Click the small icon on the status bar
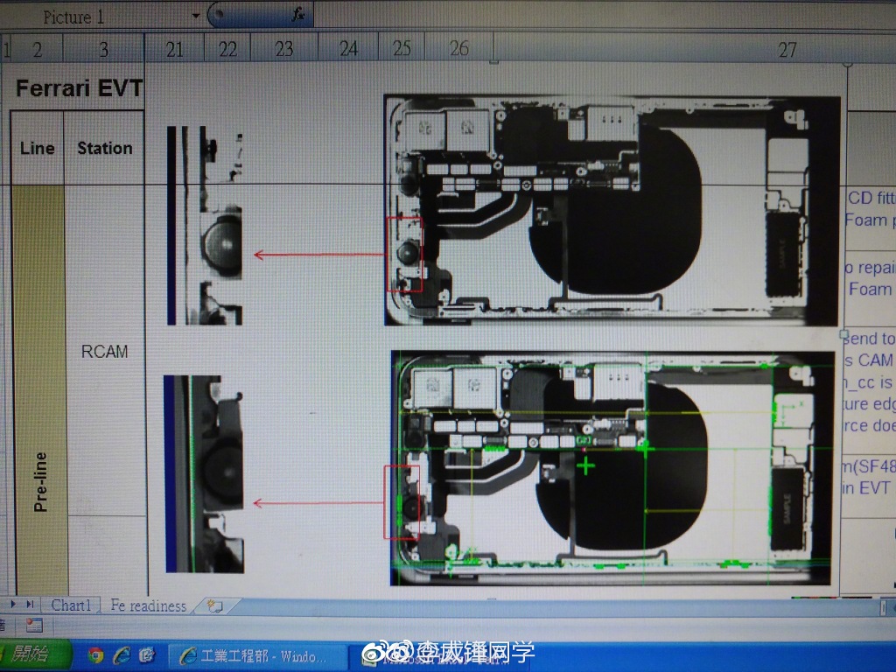The height and width of the screenshot is (672, 896). point(34,625)
